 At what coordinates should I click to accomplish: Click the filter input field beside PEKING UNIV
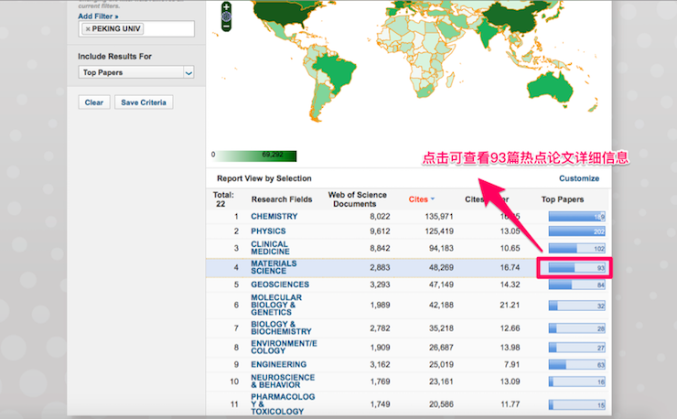tap(169, 29)
